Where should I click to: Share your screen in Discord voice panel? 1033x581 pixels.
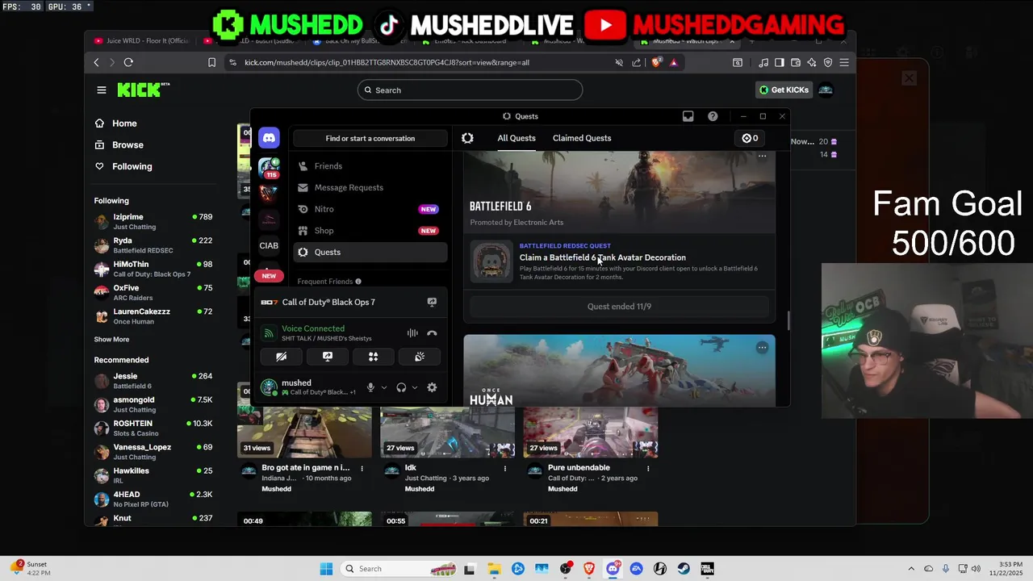(328, 357)
